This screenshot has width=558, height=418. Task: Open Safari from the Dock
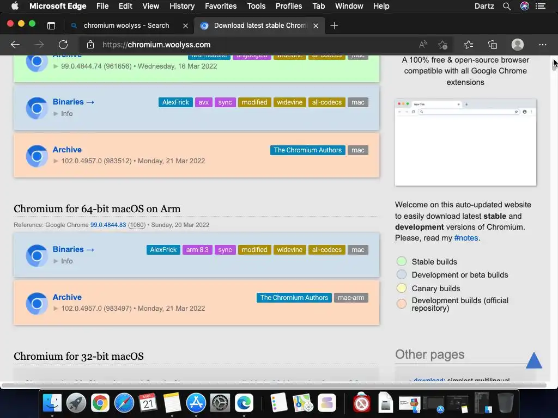click(x=124, y=403)
